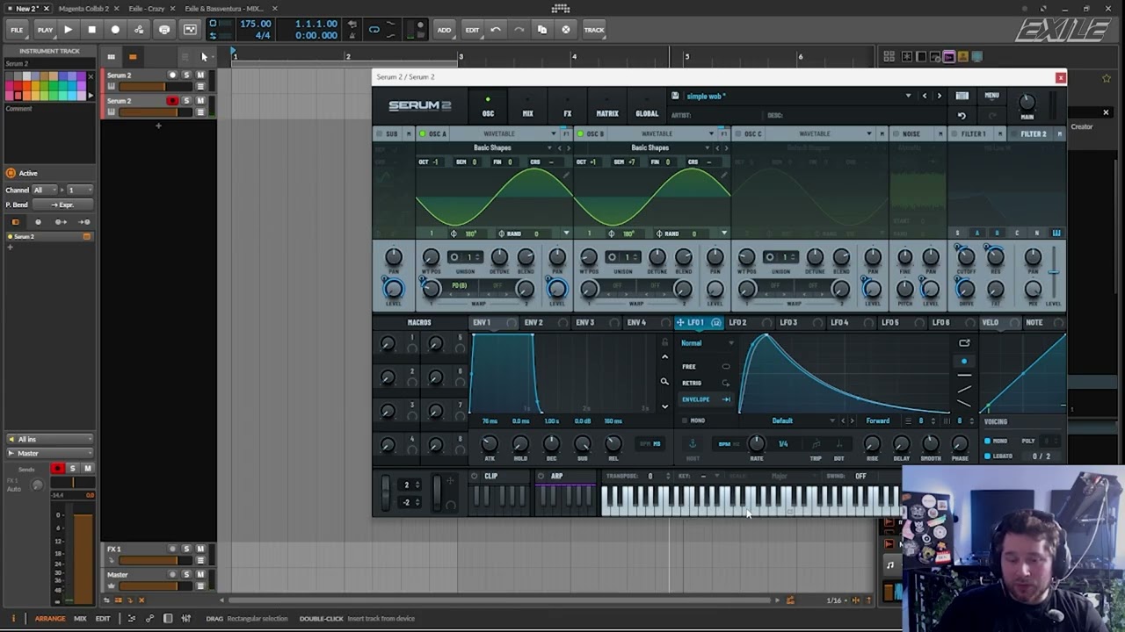This screenshot has width=1125, height=632.
Task: Mute the second Serum 2 track
Action: [200, 101]
